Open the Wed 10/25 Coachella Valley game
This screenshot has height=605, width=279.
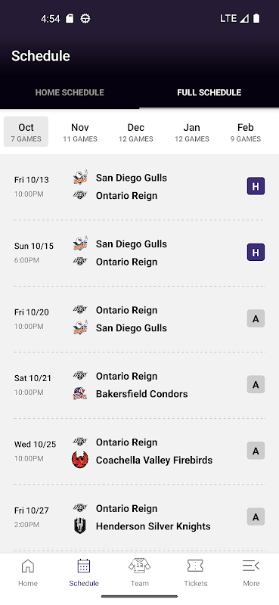(x=139, y=451)
